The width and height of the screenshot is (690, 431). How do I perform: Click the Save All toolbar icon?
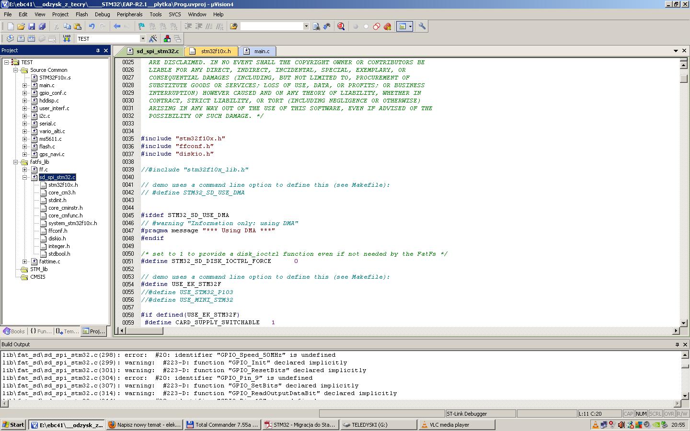pos(42,26)
